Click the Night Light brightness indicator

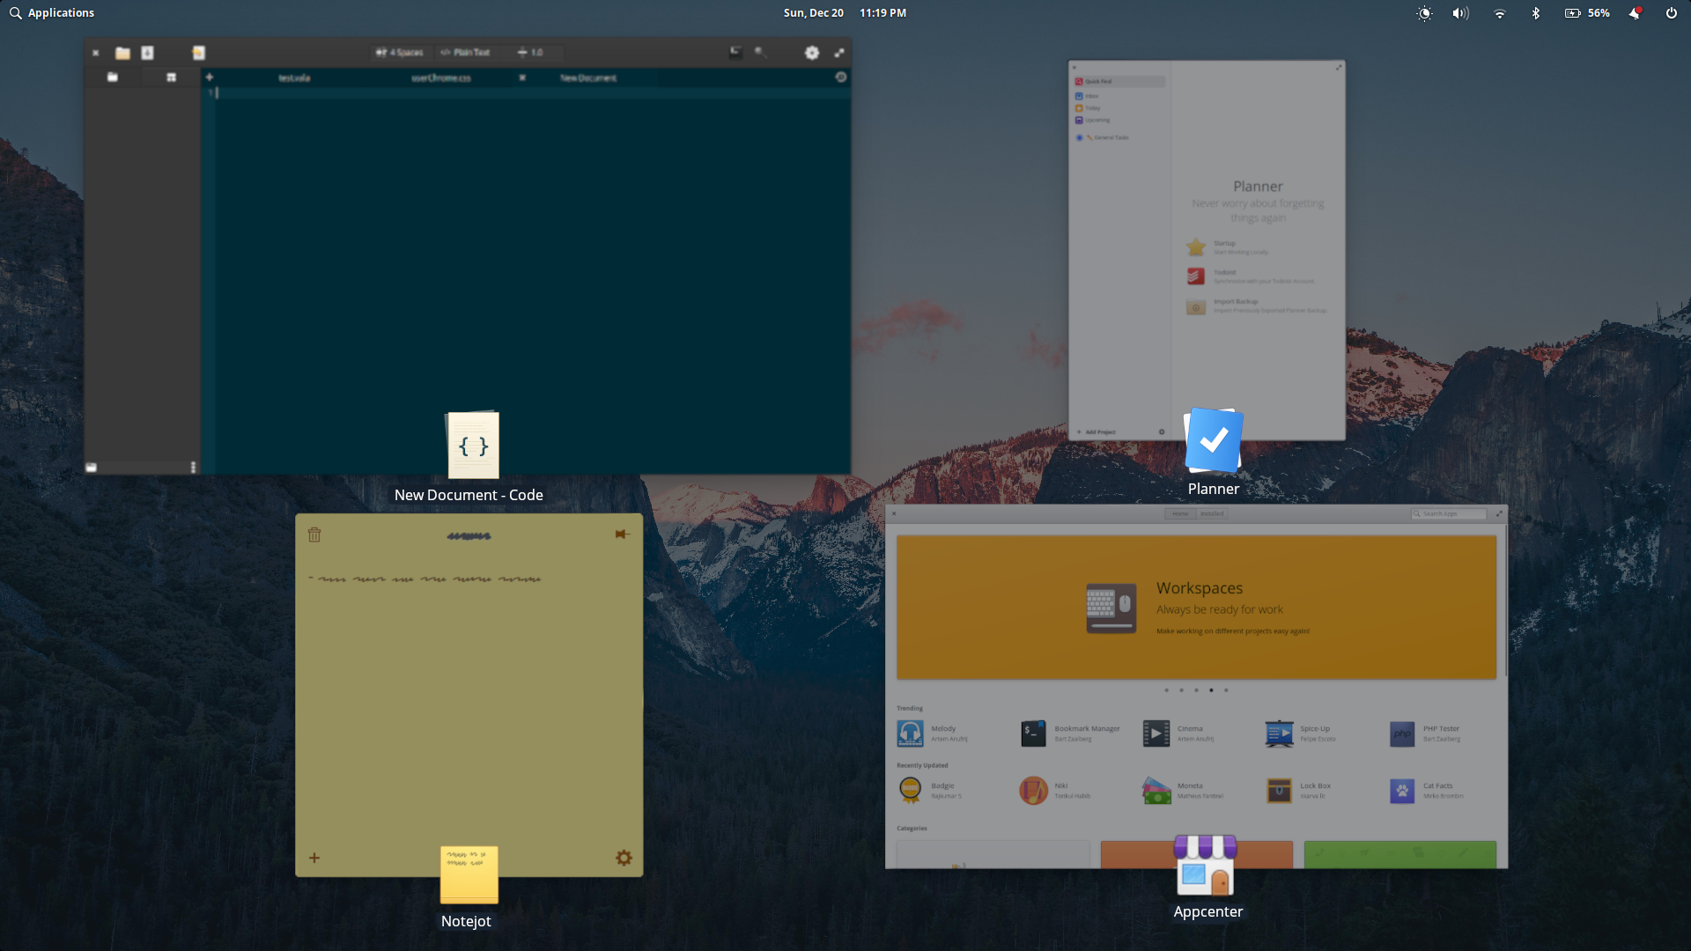(x=1424, y=13)
